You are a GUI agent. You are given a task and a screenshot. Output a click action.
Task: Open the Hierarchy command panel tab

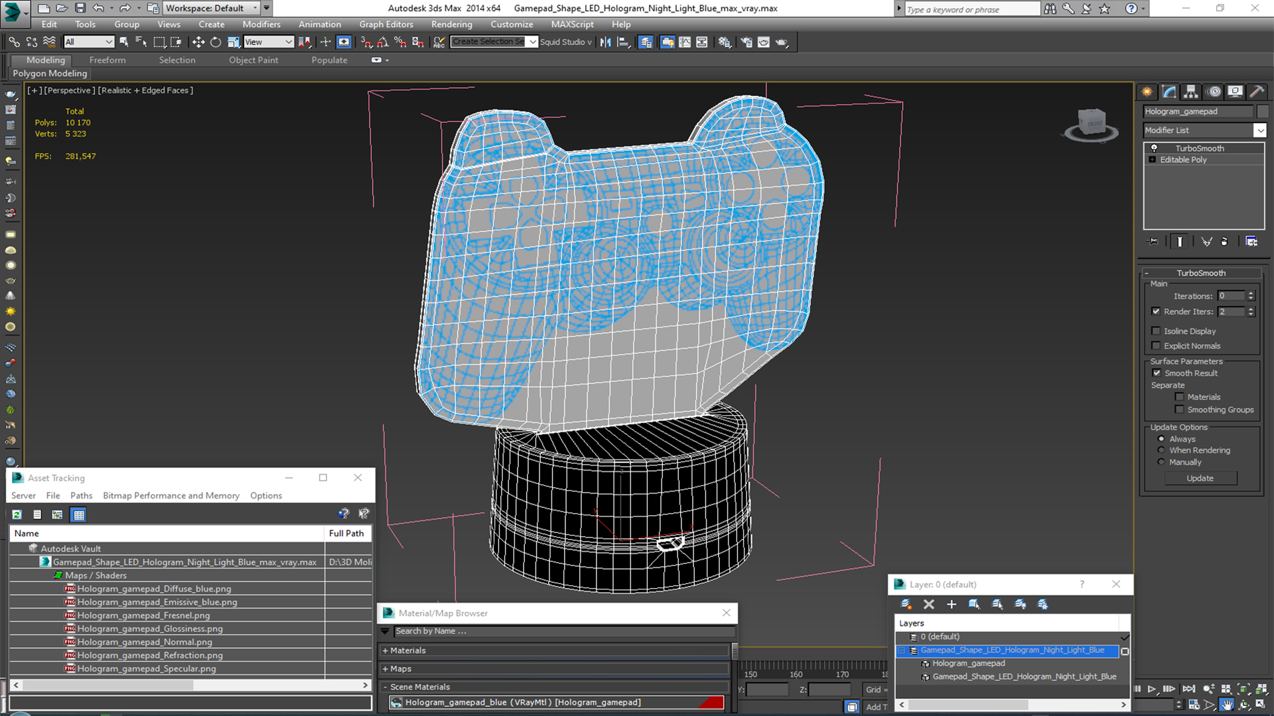tap(1190, 91)
